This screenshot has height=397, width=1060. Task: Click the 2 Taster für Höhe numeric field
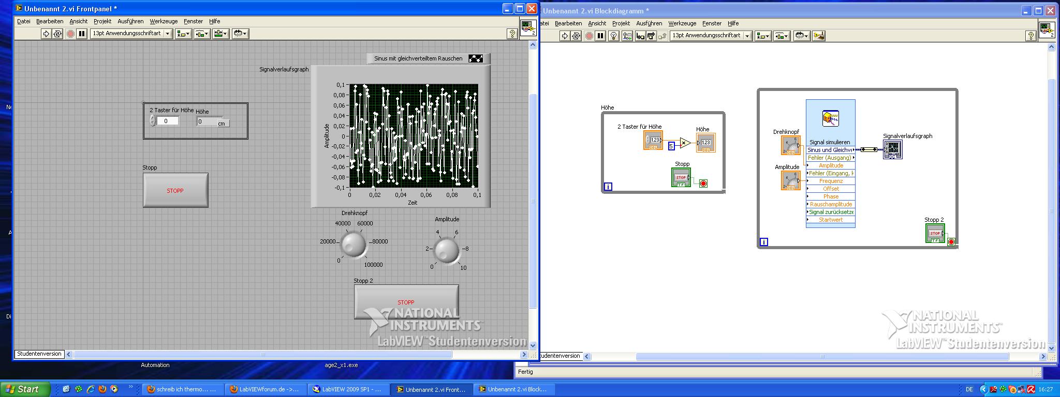[168, 121]
